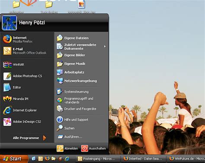Open the middle desktop folder icon

tap(49, 4)
